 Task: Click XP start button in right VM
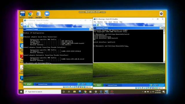pyautogui.click(x=98, y=85)
